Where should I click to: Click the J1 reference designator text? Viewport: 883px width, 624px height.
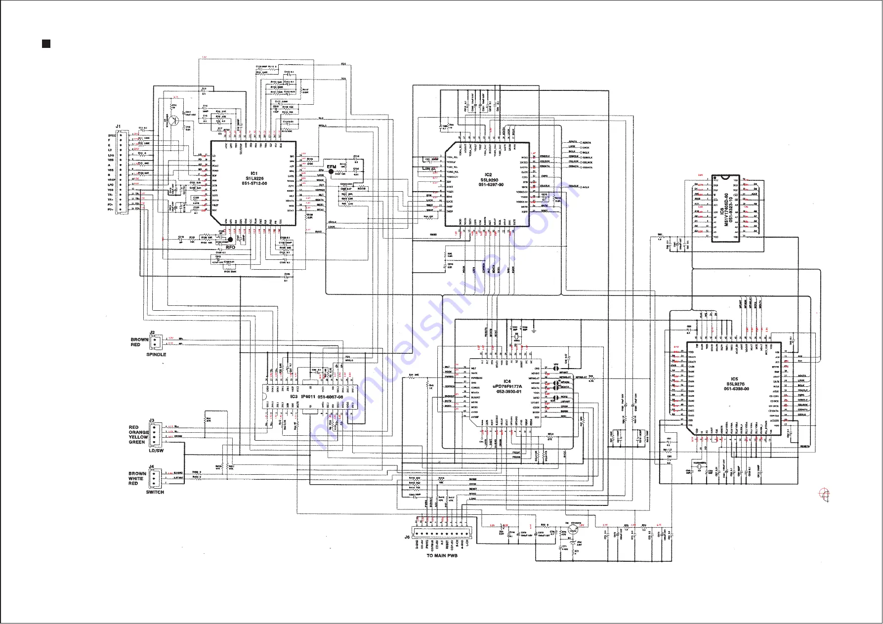(118, 126)
